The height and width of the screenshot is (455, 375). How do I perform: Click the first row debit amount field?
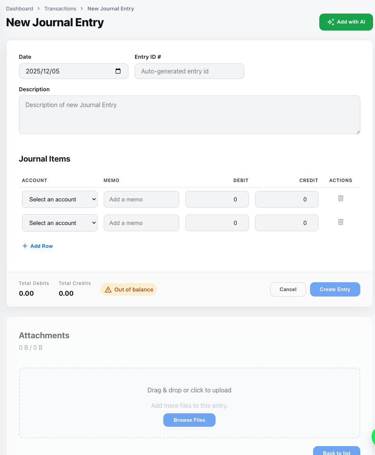pyautogui.click(x=217, y=199)
